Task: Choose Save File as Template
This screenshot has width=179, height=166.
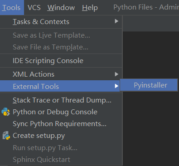Action: pyautogui.click(x=61, y=47)
